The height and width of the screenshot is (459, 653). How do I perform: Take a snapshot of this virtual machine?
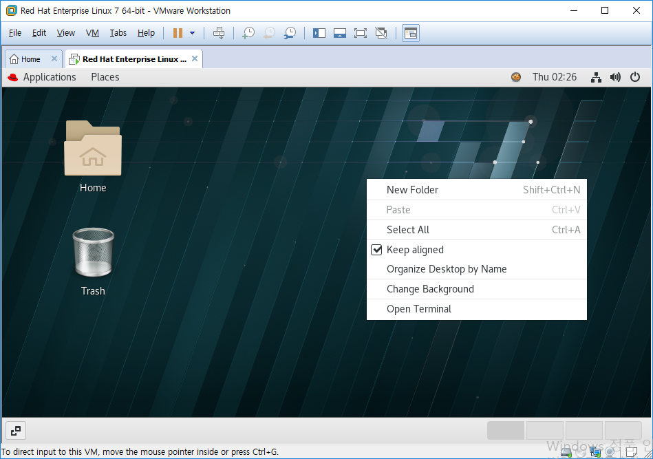[248, 33]
